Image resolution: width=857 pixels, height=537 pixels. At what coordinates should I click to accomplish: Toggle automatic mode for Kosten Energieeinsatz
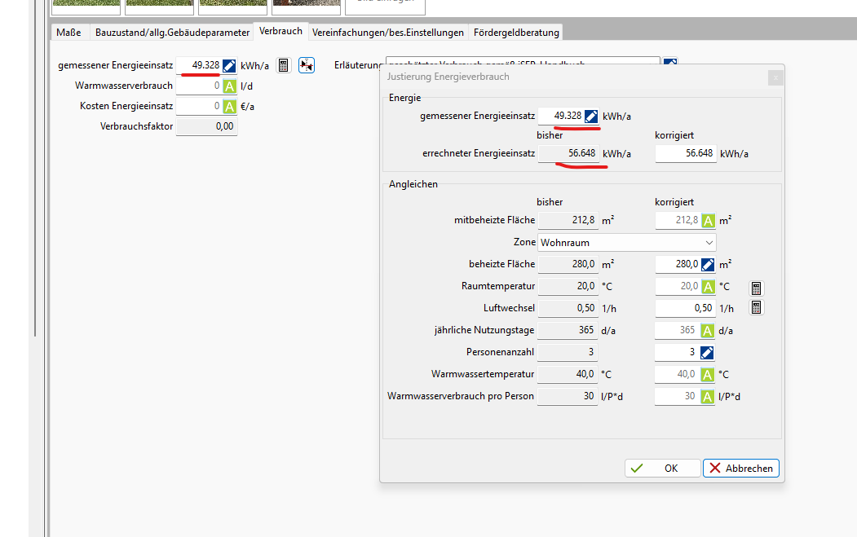[229, 106]
